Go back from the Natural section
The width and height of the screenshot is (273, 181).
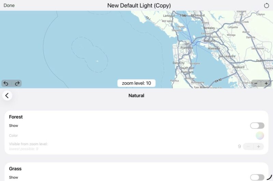tap(7, 96)
